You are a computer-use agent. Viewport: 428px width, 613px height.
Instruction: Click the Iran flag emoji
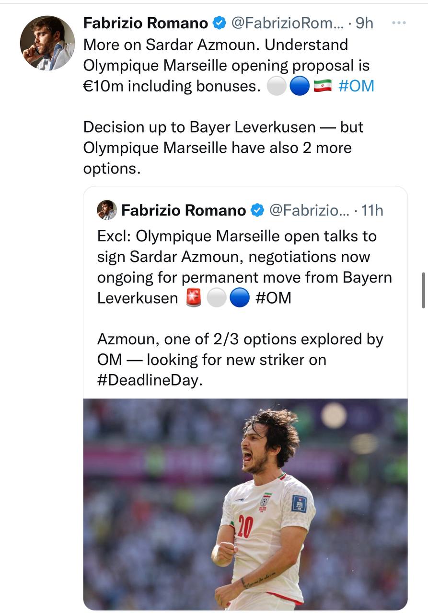click(x=323, y=86)
